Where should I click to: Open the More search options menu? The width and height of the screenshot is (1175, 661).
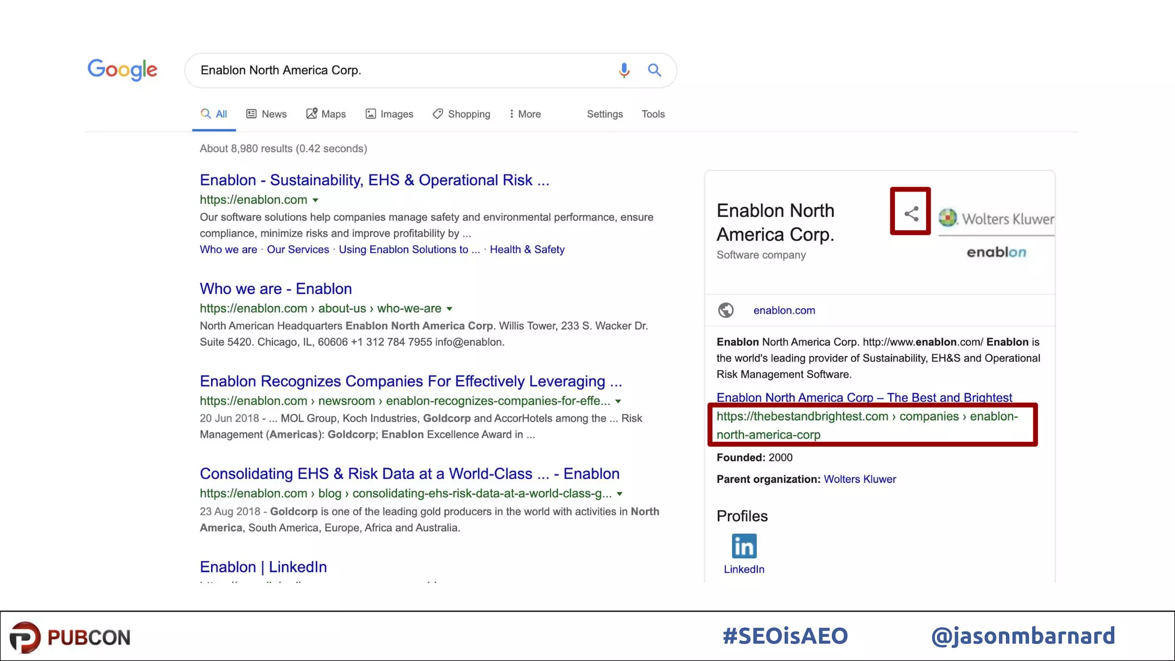point(524,114)
